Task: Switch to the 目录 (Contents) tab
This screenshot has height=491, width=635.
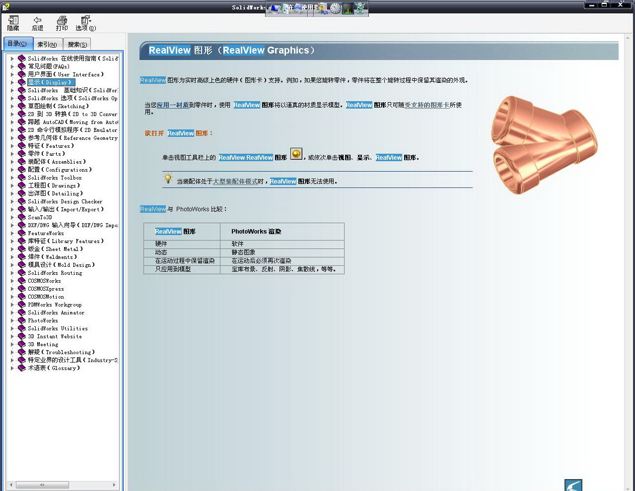Action: pos(18,44)
